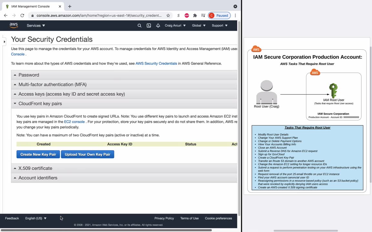Click the IAM Root User key icon in diagram
The image size is (372, 232).
[333, 91]
